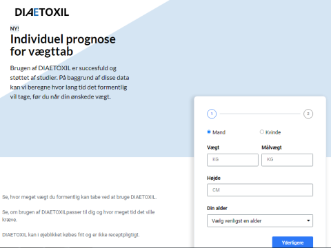The width and height of the screenshot is (331, 248).
Task: Click the 'Din alder' label
Action: pos(217,208)
